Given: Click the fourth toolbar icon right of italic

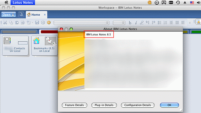Looking at the screenshot, I should (x=159, y=23).
